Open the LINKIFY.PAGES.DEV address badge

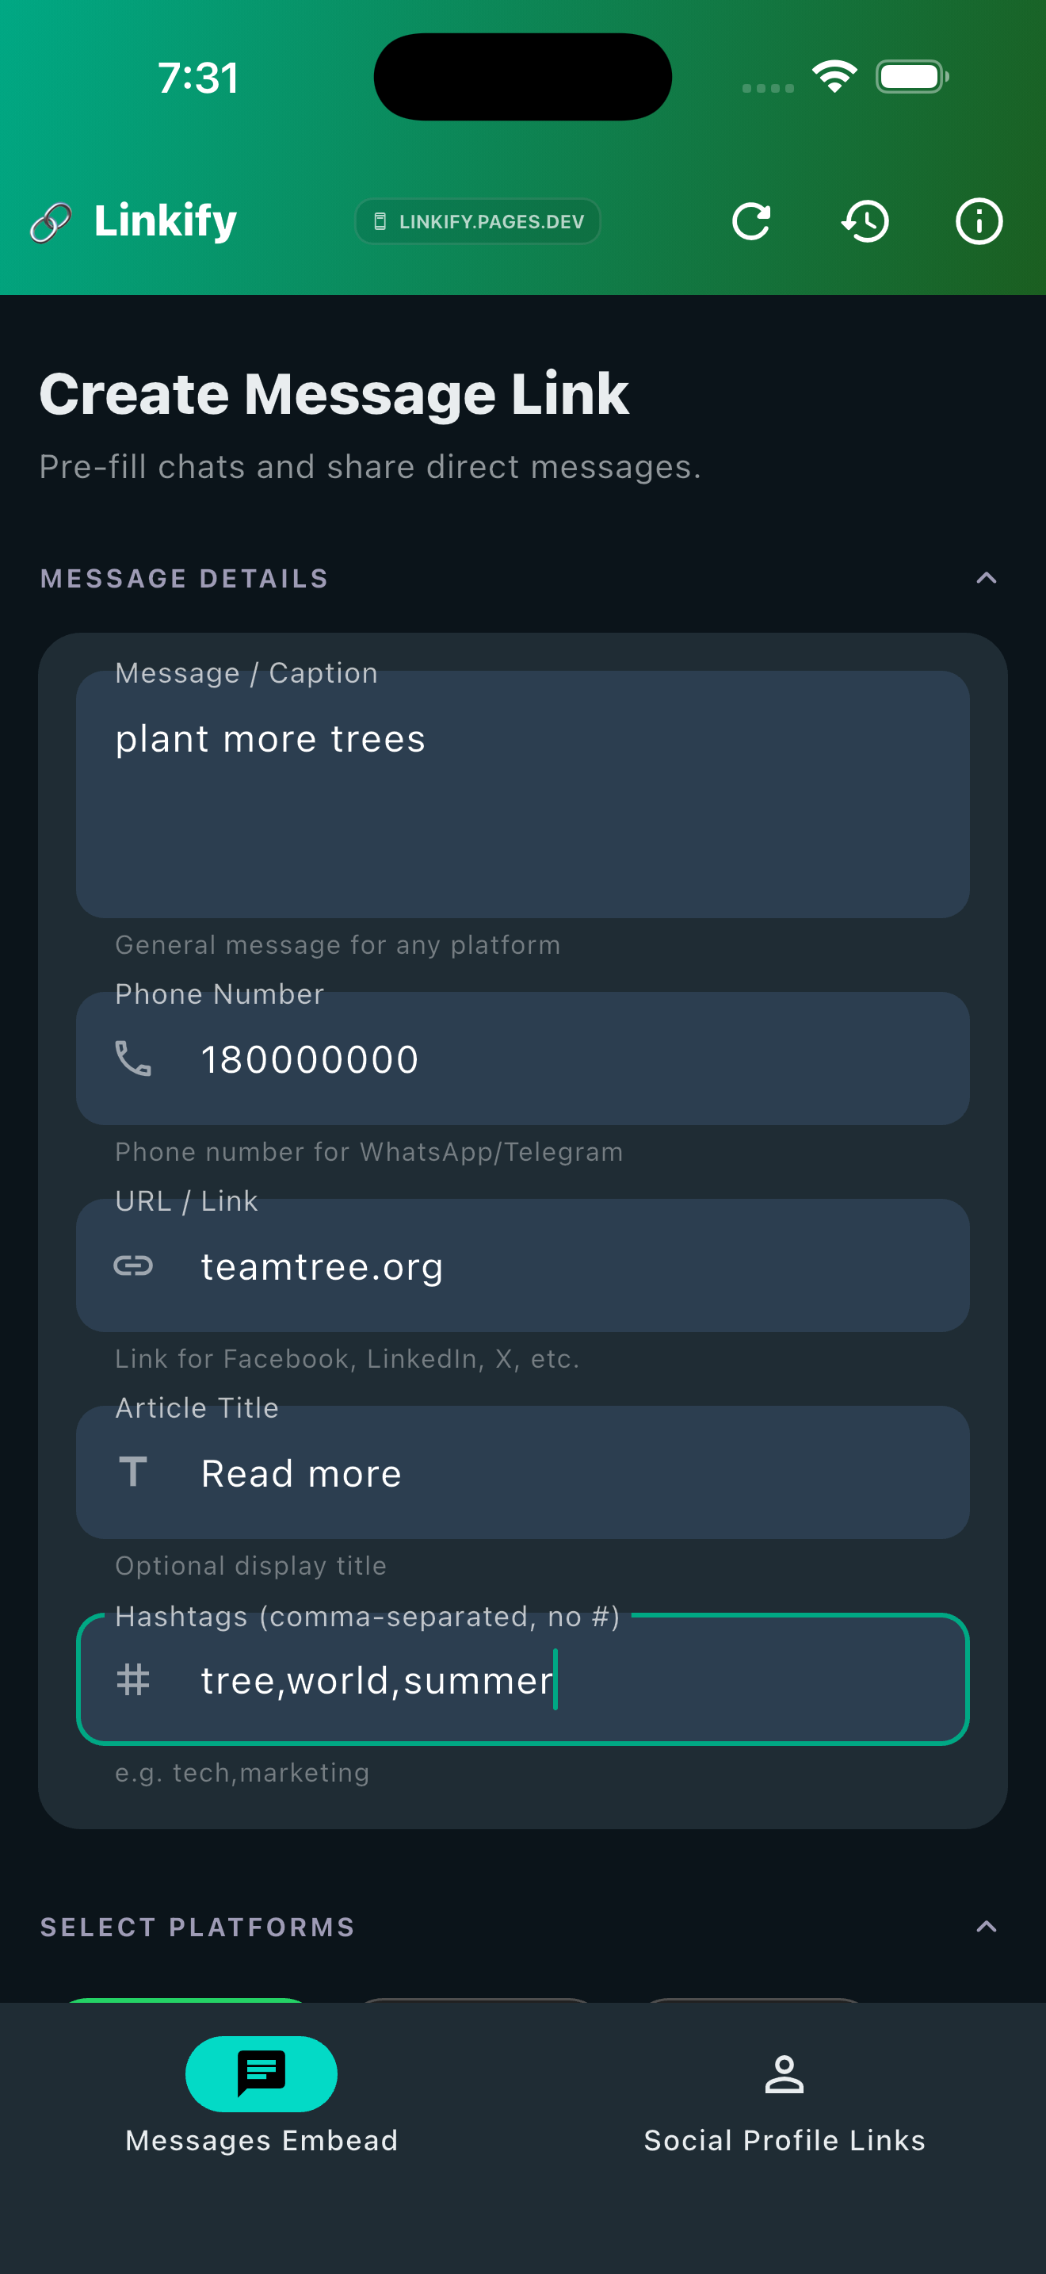pyautogui.click(x=477, y=221)
